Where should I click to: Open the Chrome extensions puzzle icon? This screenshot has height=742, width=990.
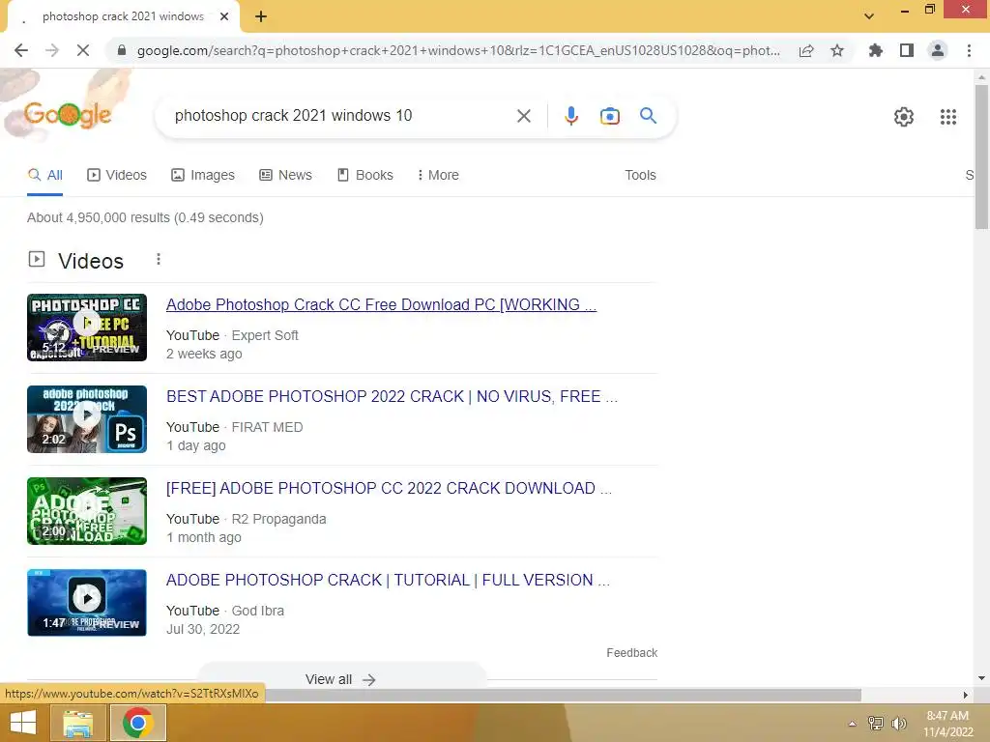pyautogui.click(x=875, y=50)
